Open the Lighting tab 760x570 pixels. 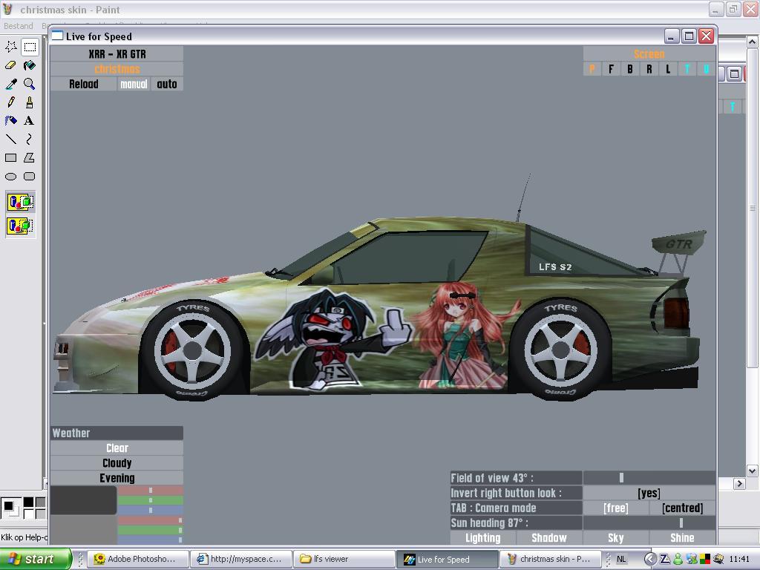[x=482, y=538]
